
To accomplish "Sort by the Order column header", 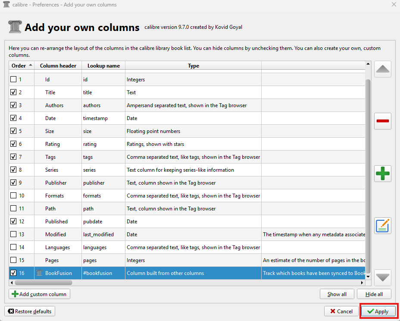I will tap(22, 66).
